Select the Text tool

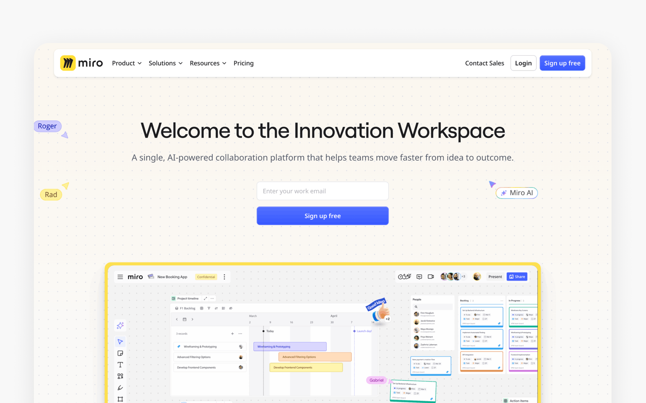pyautogui.click(x=120, y=365)
